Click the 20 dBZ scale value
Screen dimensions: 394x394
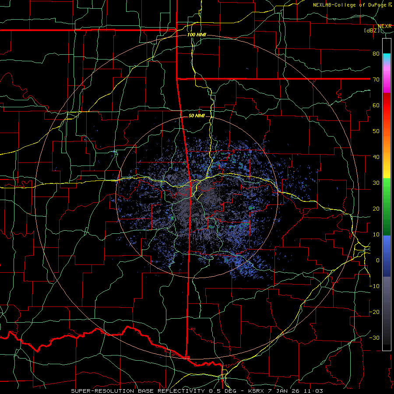376,208
